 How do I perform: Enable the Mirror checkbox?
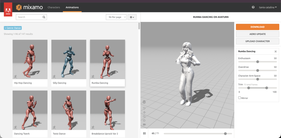[x=240, y=98]
